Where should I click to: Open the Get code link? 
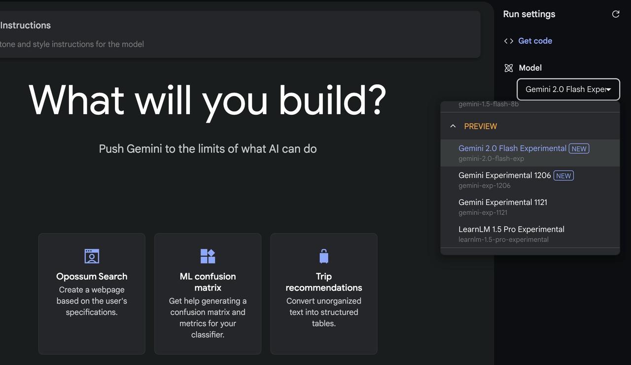(x=535, y=41)
